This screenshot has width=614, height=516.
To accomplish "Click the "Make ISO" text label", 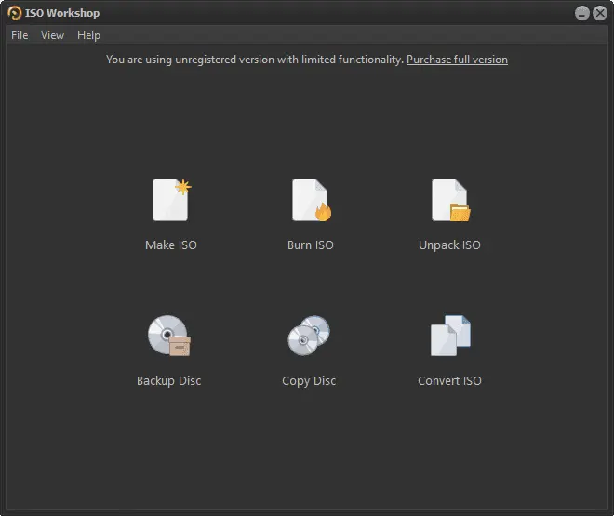I will tap(171, 245).
